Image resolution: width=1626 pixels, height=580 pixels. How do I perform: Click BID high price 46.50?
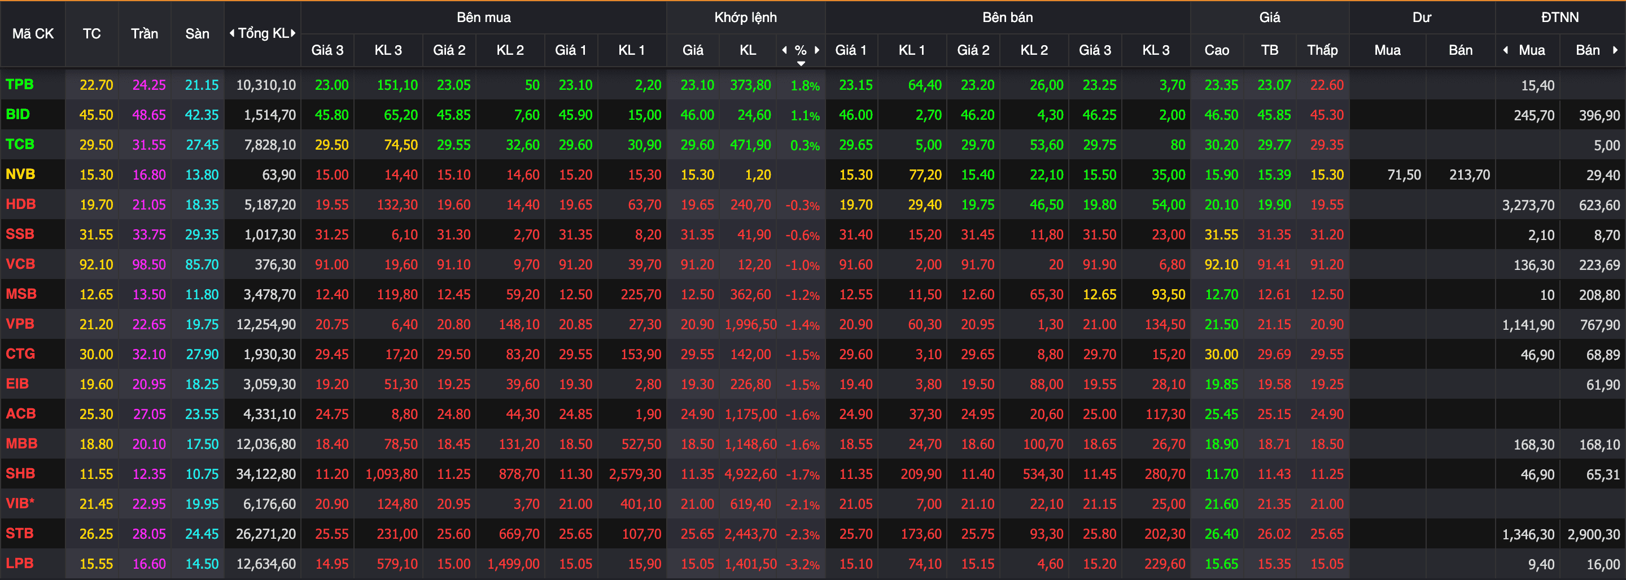click(1221, 115)
